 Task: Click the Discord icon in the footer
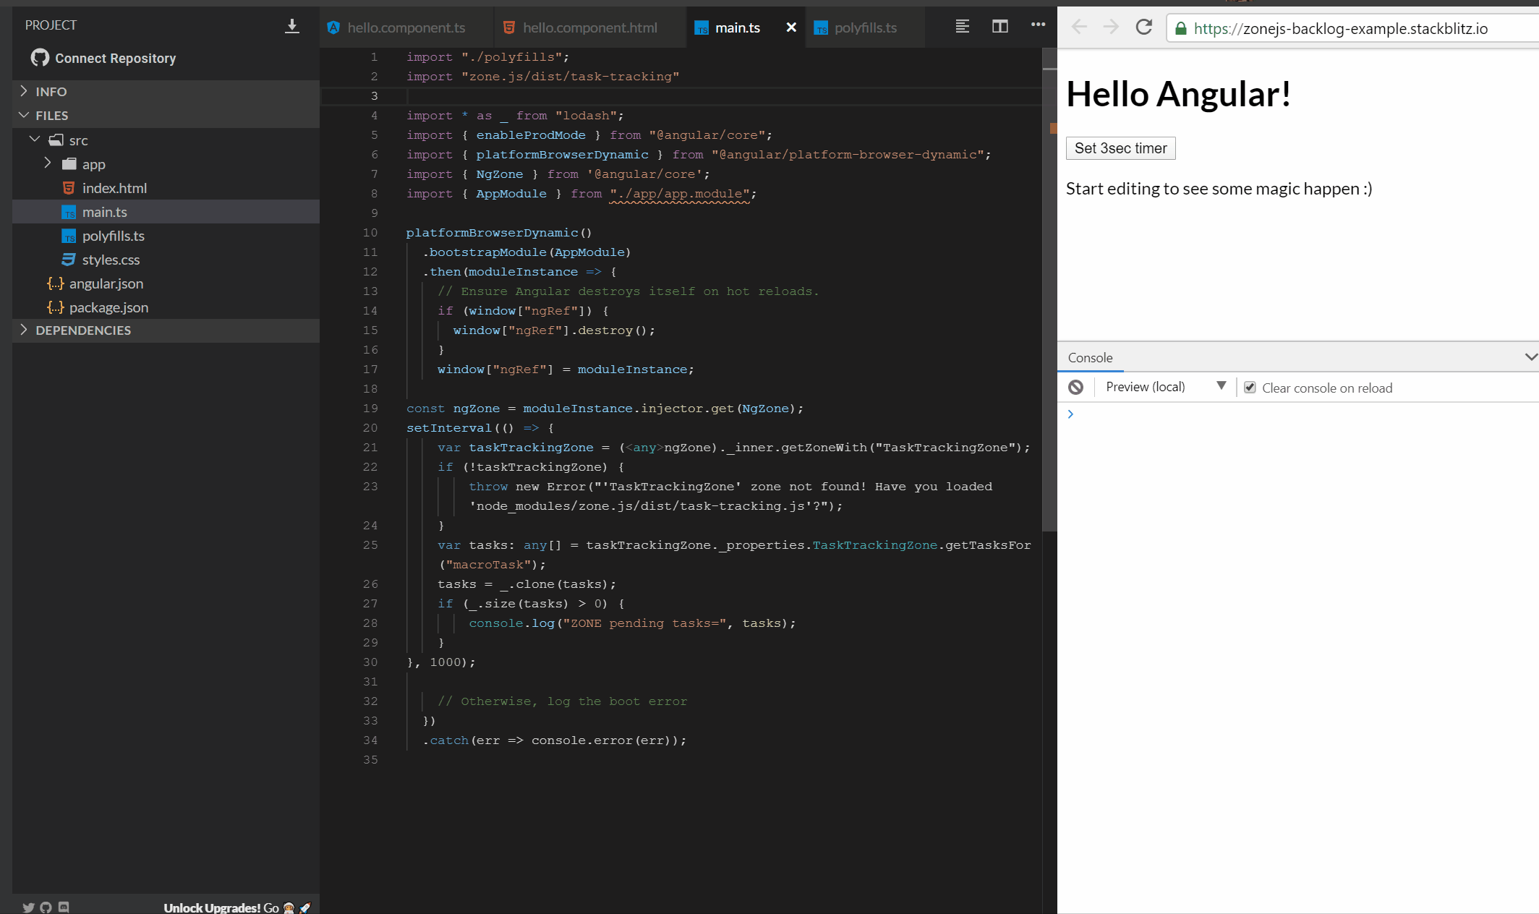[64, 907]
